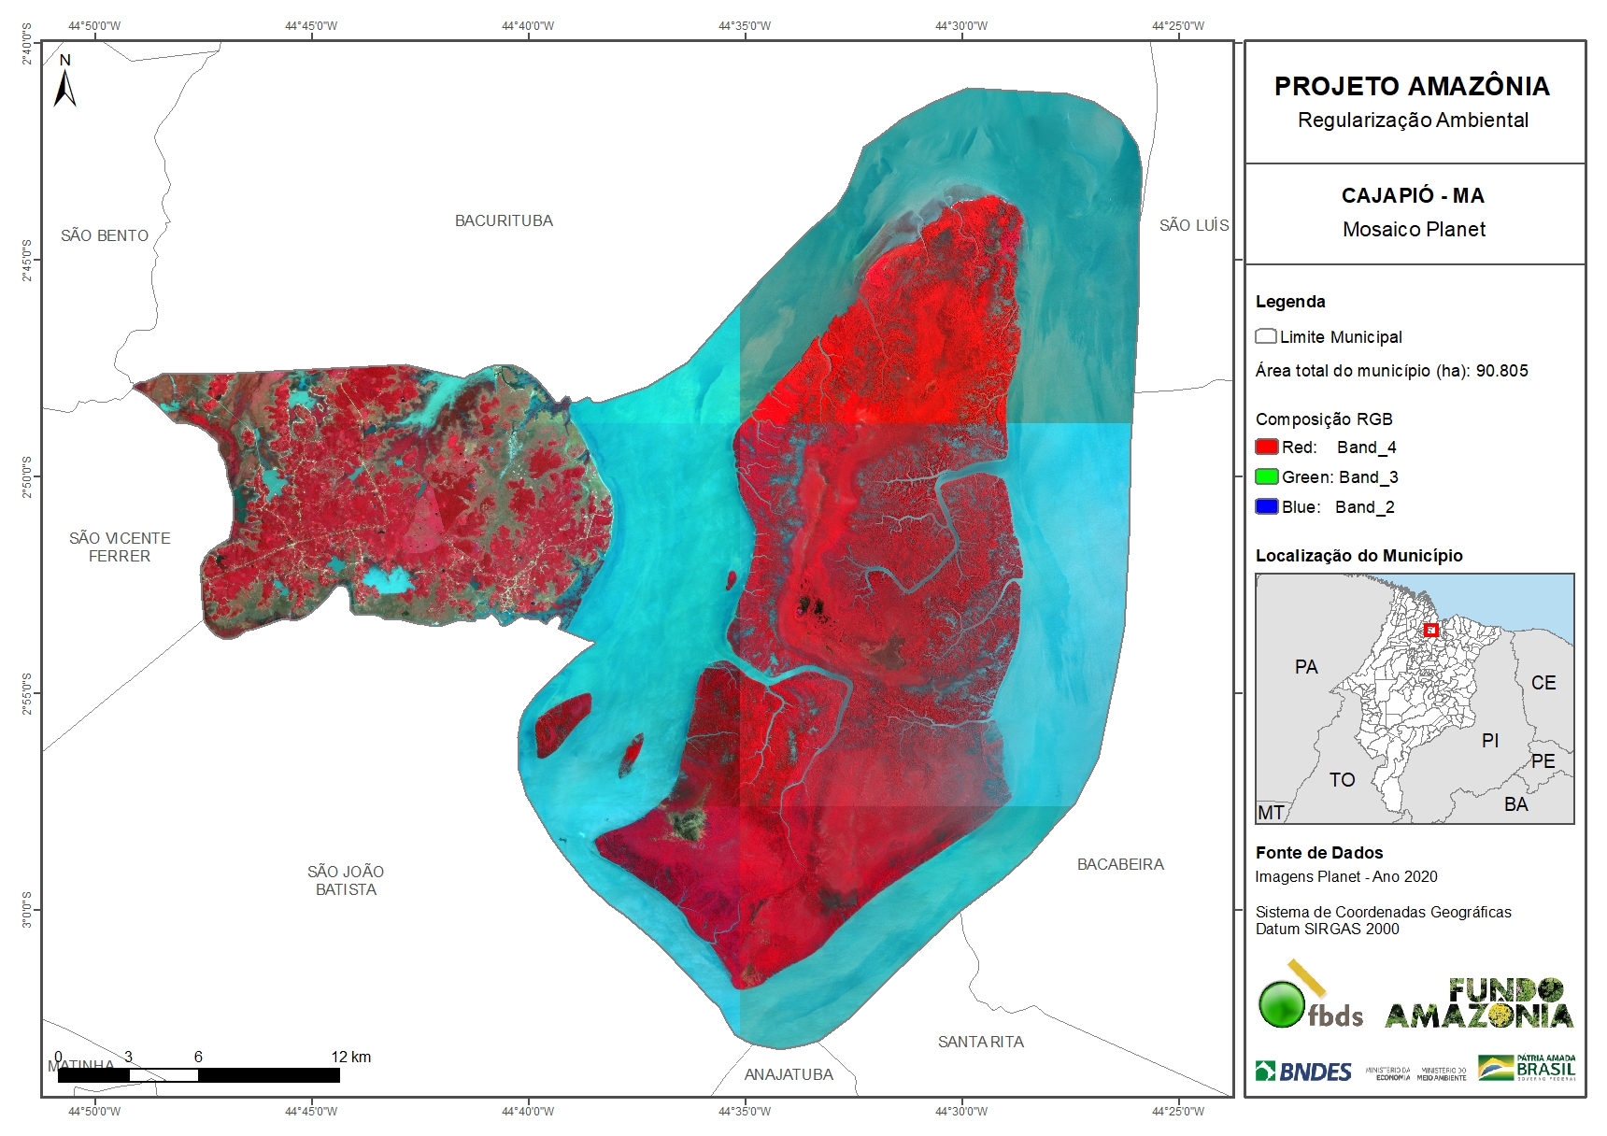Click the PROJETO AMAZÔNIA title
Image resolution: width=1607 pixels, height=1136 pixels.
[1412, 87]
